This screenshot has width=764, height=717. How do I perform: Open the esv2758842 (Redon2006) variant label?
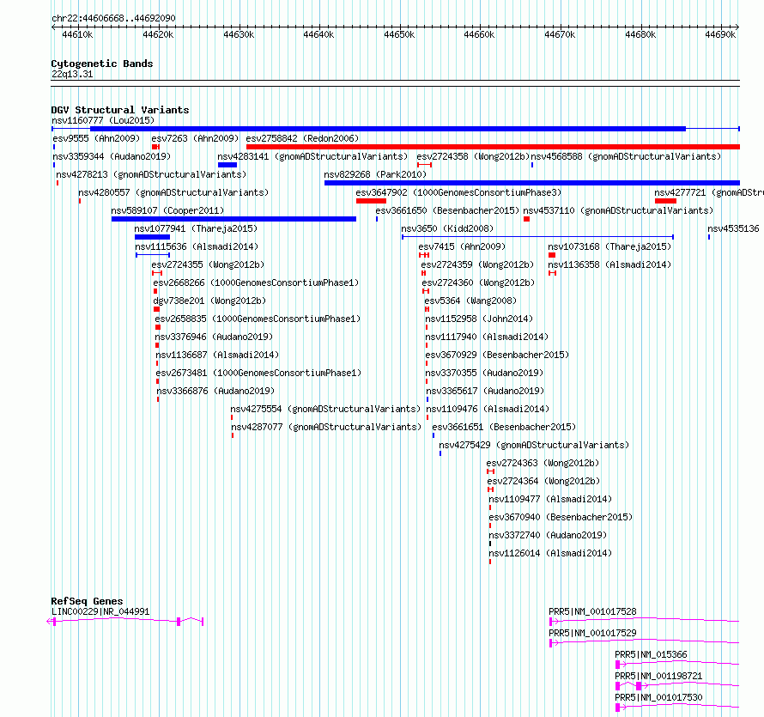pyautogui.click(x=302, y=138)
